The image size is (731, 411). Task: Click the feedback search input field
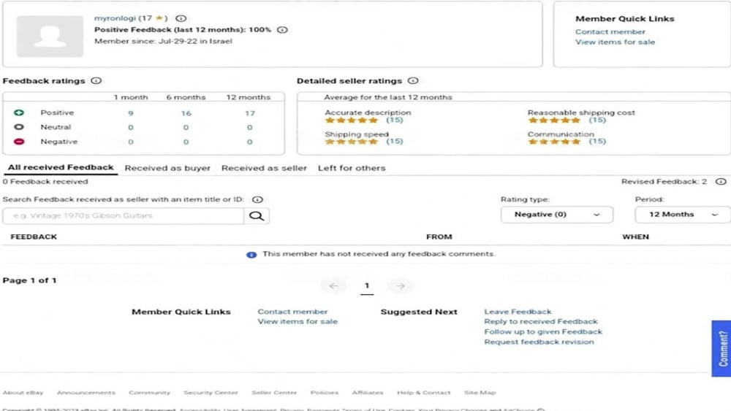pos(123,216)
